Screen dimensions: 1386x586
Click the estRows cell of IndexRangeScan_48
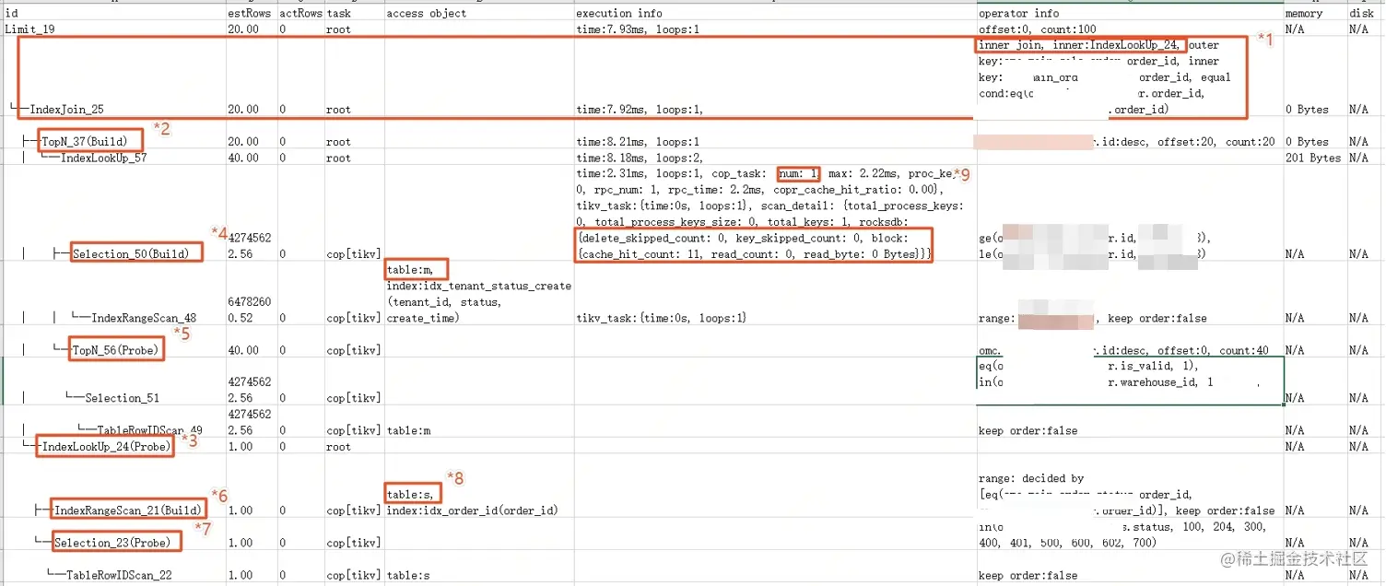(x=252, y=293)
